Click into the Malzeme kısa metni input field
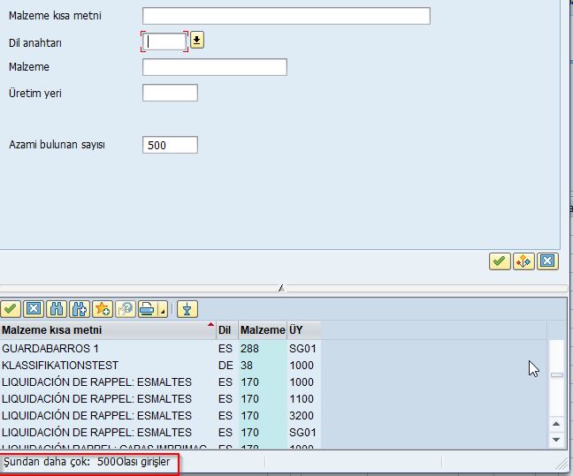Viewport: 573px width, 476px height. [286, 16]
